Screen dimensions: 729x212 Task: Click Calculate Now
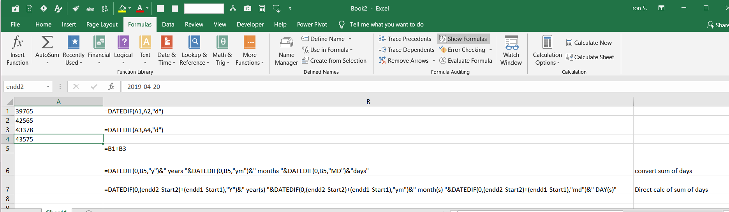click(x=588, y=42)
